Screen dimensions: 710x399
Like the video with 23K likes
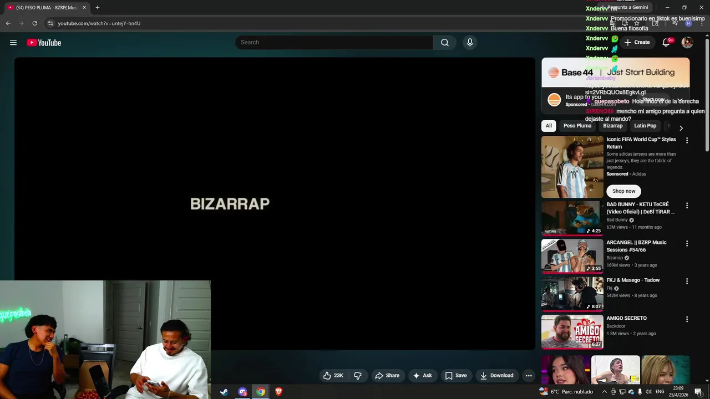[333, 376]
